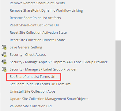Open Security - Manage Appit SP Onprem AAD Label Group Provider
Image resolution: width=121 pixels, height=111 pixels.
coord(59,62)
